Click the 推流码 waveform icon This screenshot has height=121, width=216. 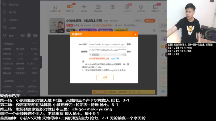[x=84, y=7]
